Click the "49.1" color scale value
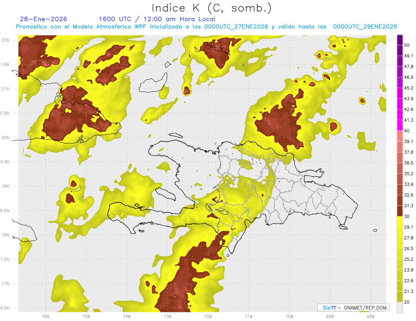 pos(408,56)
